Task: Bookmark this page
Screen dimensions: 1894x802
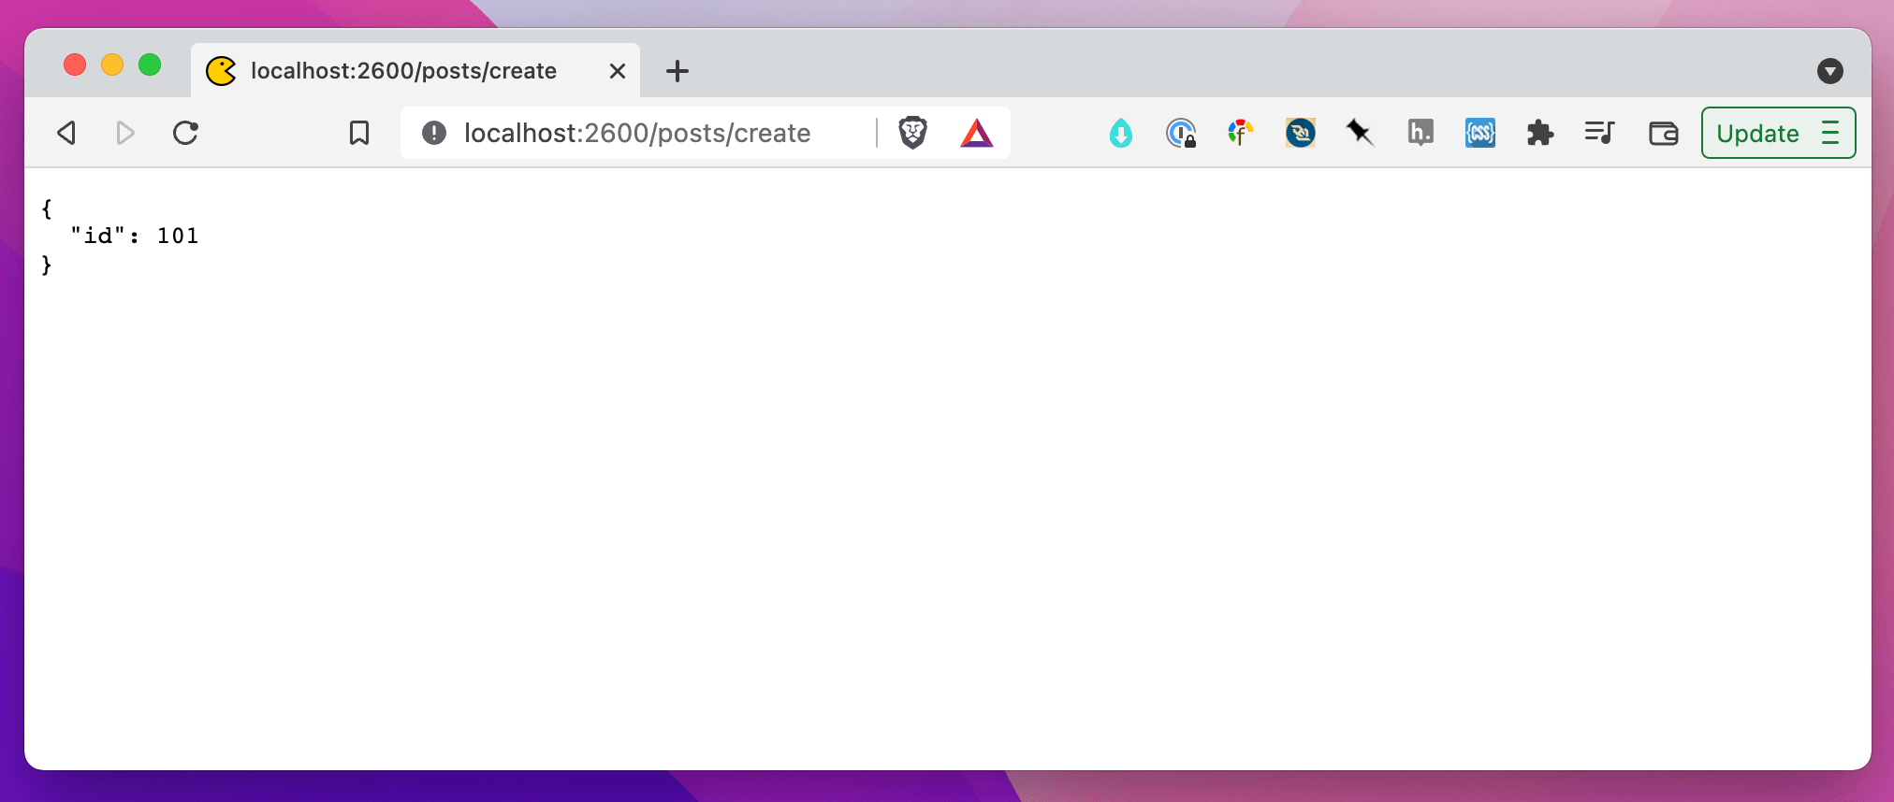Action: (359, 133)
